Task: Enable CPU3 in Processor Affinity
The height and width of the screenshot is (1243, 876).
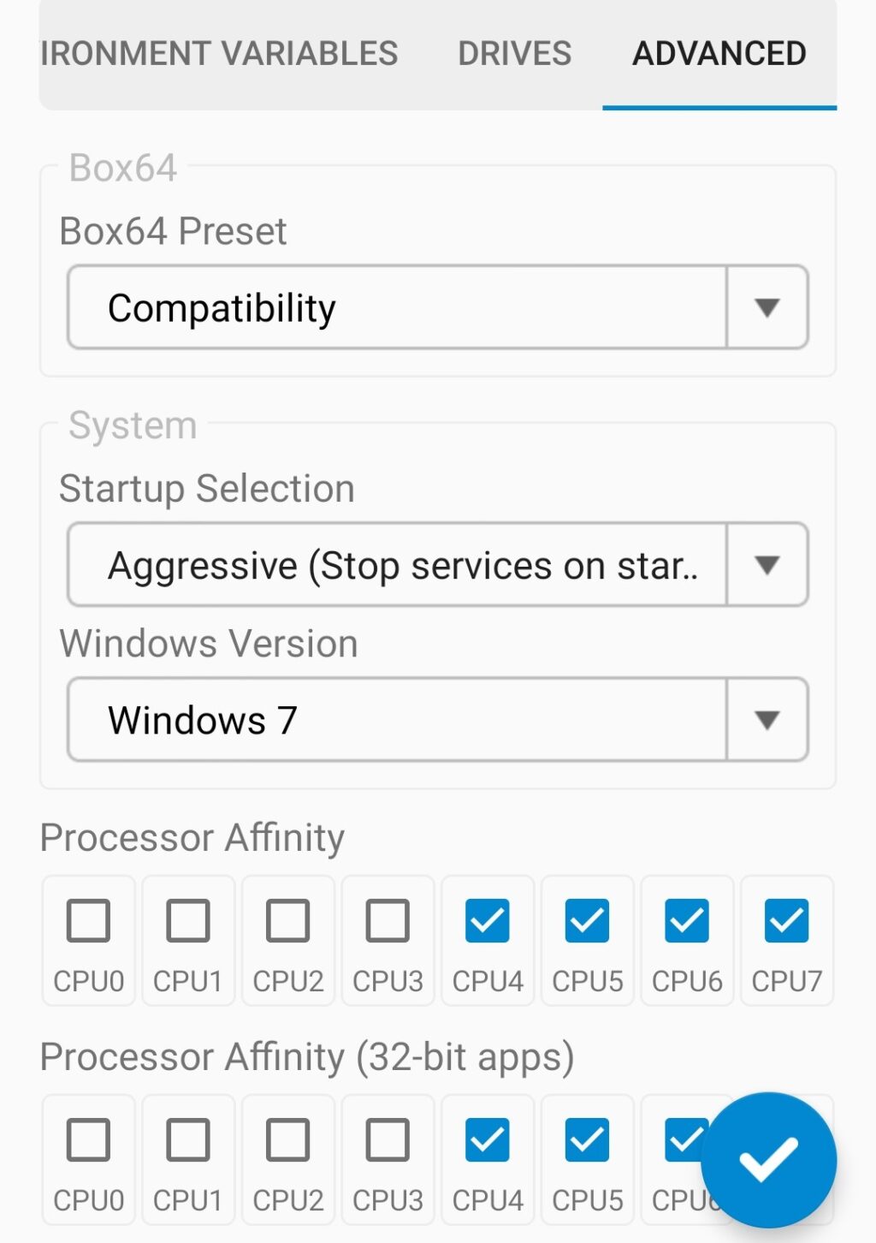Action: (387, 921)
